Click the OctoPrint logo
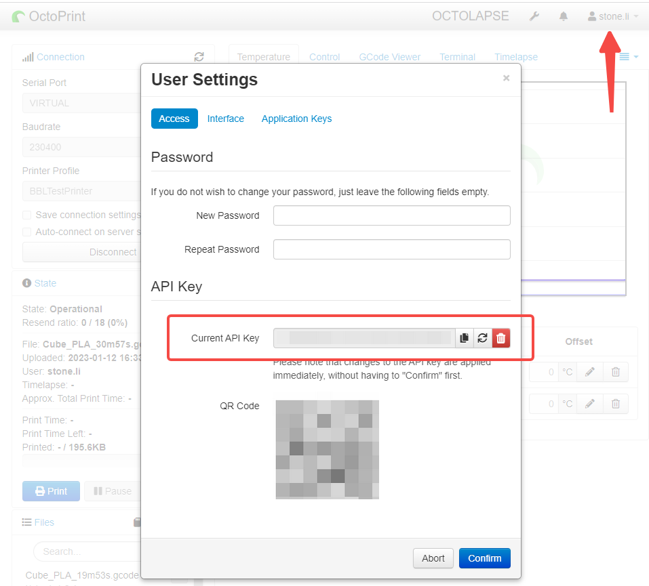 tap(49, 16)
